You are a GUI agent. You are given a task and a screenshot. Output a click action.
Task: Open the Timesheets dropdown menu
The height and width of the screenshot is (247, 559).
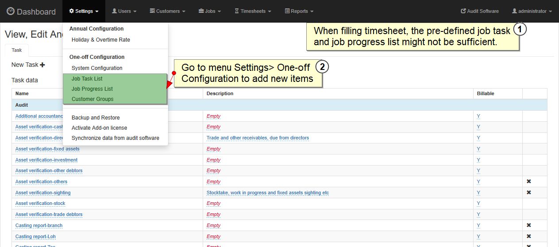[x=253, y=11]
